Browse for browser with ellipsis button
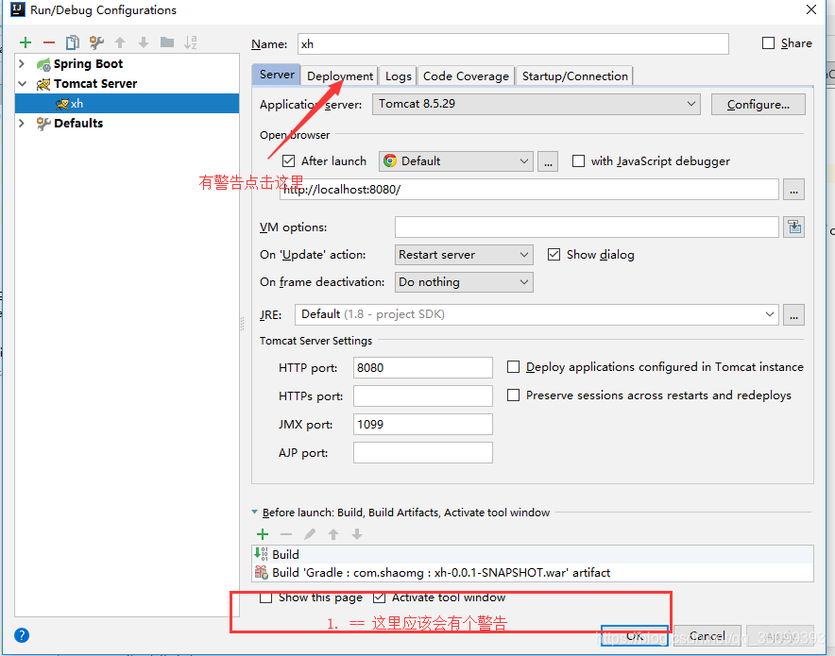Image resolution: width=835 pixels, height=656 pixels. click(x=548, y=161)
